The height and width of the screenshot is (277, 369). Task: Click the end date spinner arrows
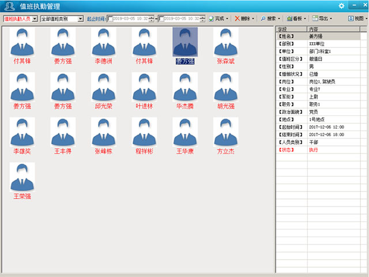click(202, 18)
